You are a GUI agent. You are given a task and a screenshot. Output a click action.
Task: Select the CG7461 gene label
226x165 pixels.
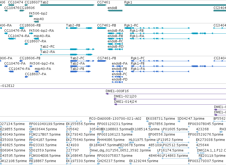[104, 2]
